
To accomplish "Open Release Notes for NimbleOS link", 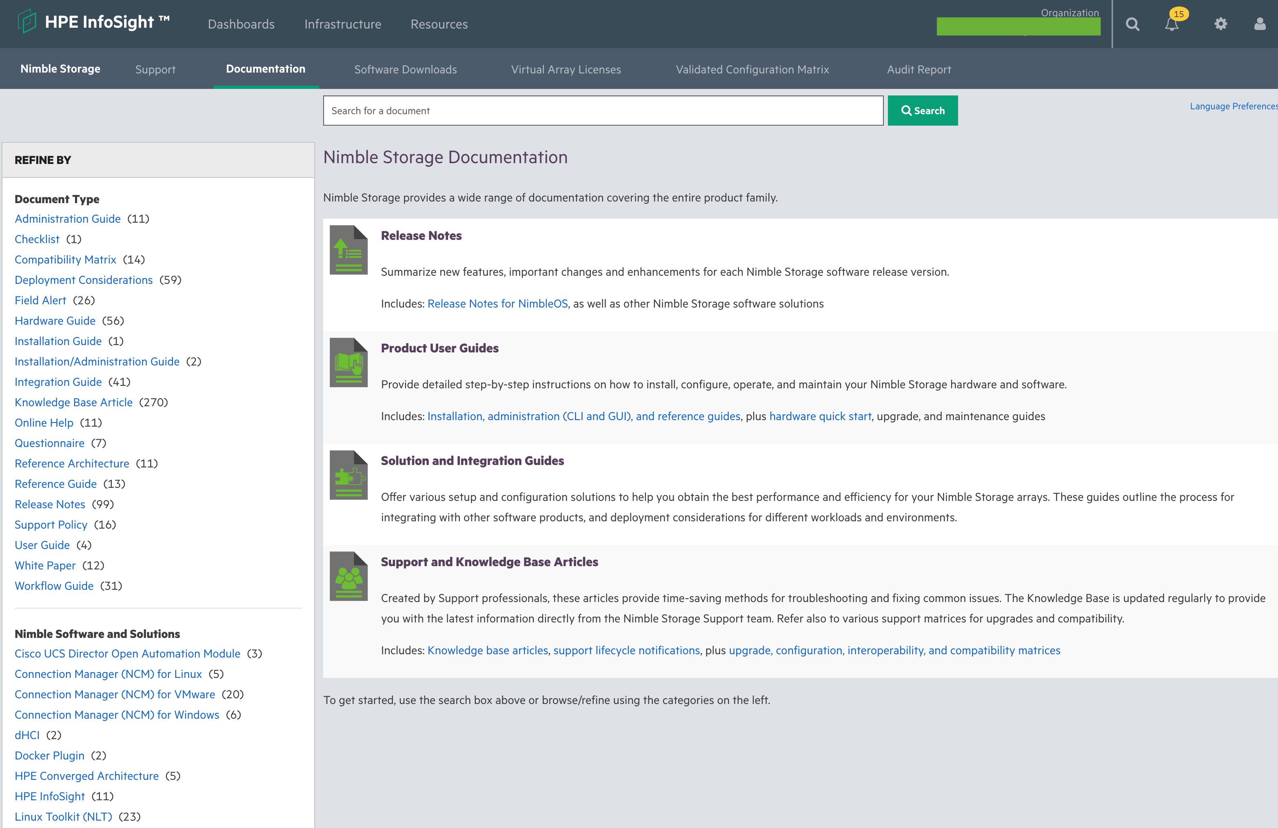I will [497, 303].
